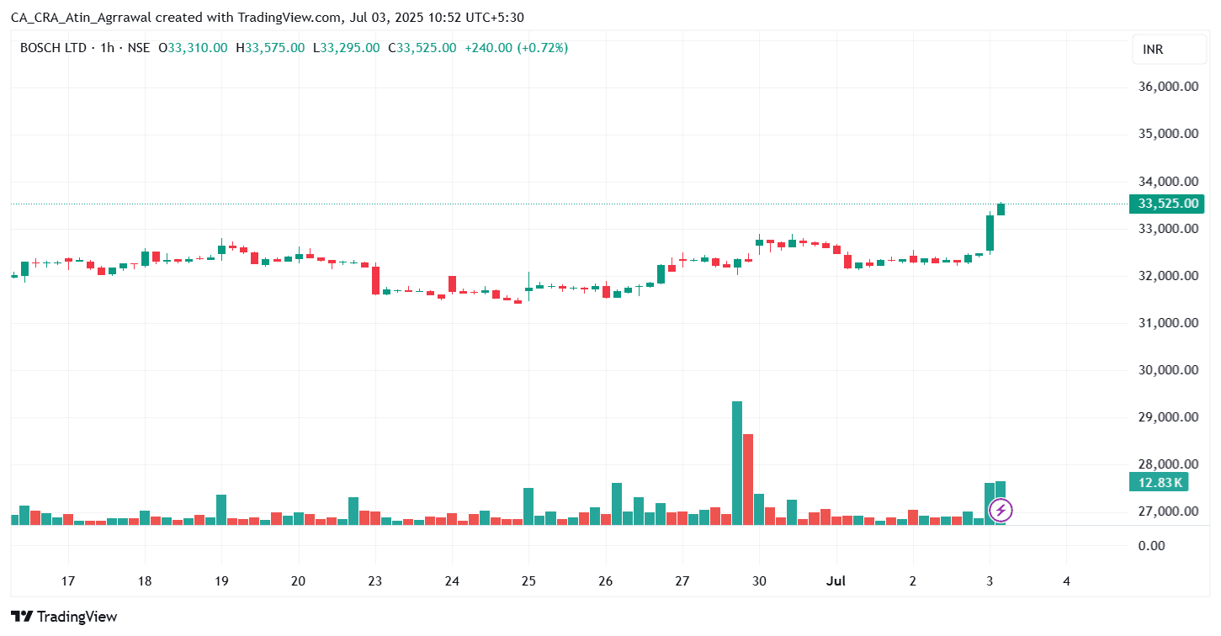Click the 33,000.00 price axis label
This screenshot has width=1221, height=636.
(x=1168, y=229)
